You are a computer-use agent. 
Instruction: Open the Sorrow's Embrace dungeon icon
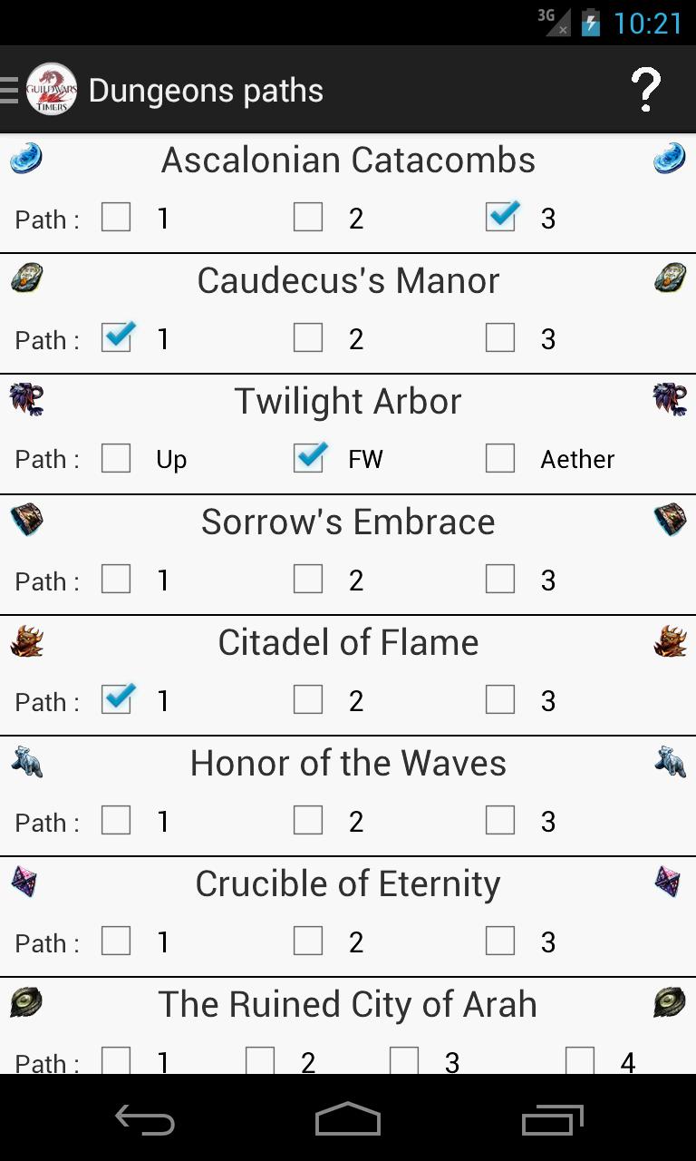tap(27, 520)
